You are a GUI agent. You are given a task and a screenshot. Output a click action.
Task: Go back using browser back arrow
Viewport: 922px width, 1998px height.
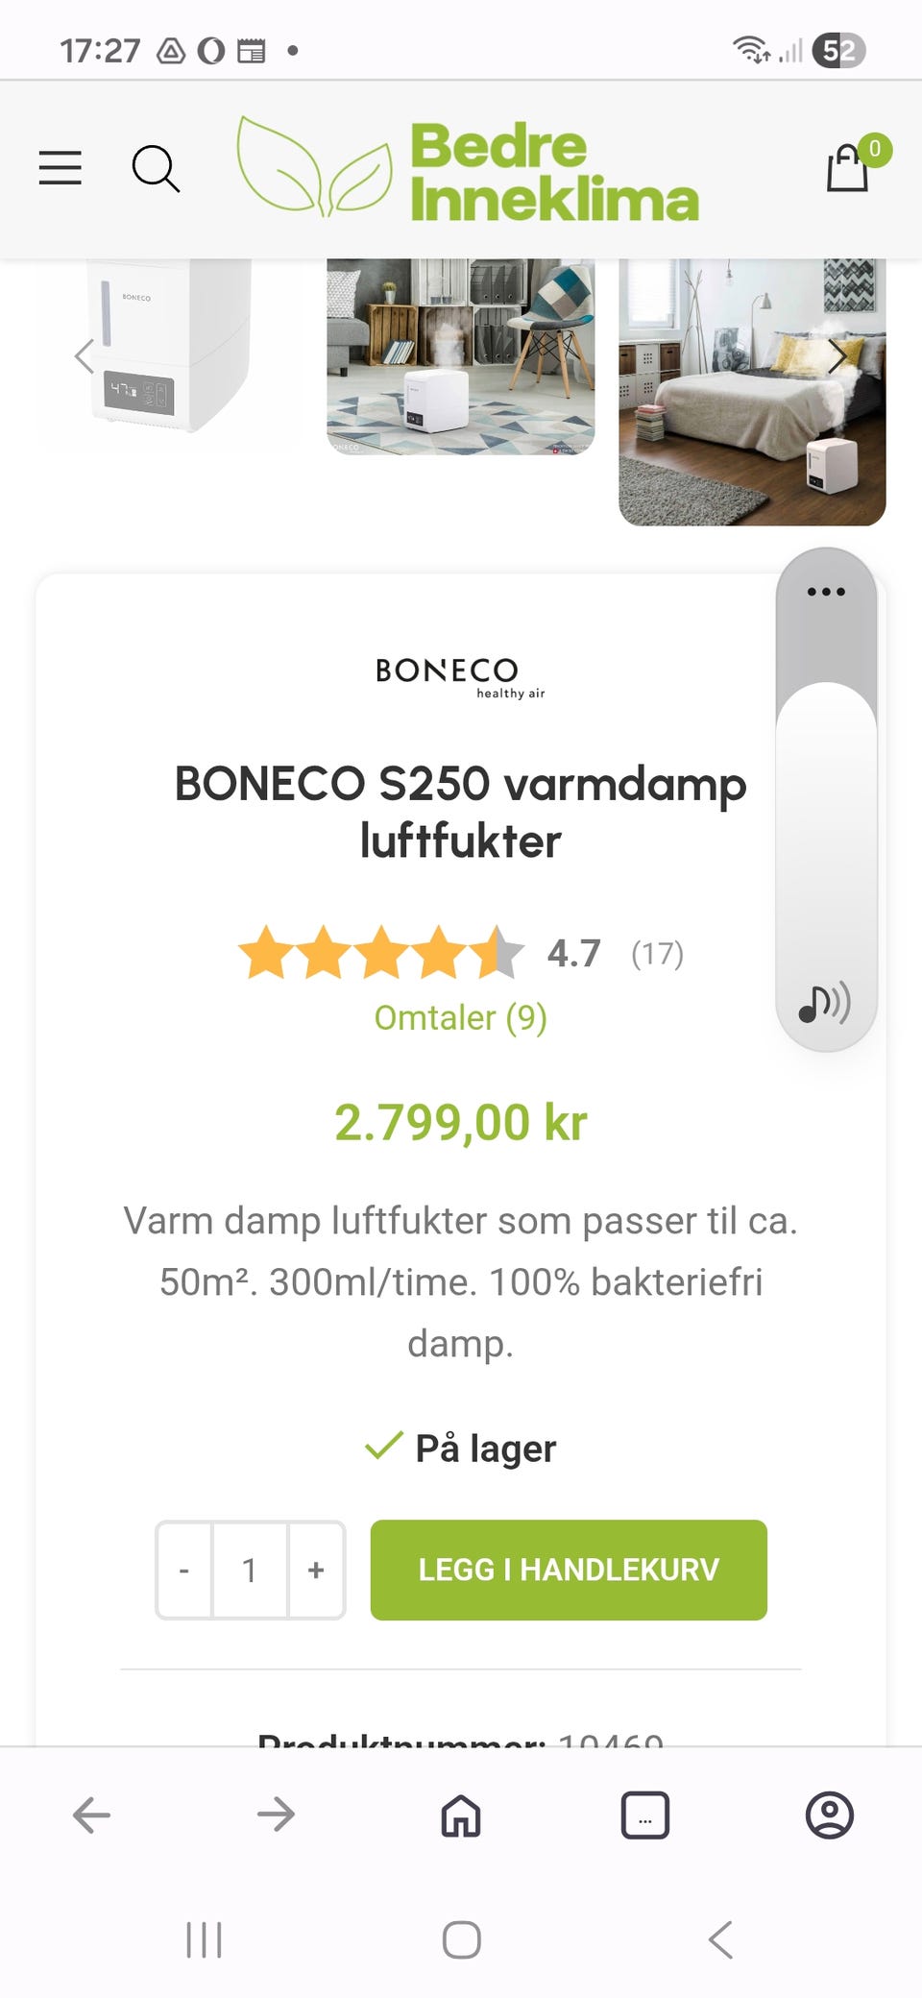click(92, 1815)
